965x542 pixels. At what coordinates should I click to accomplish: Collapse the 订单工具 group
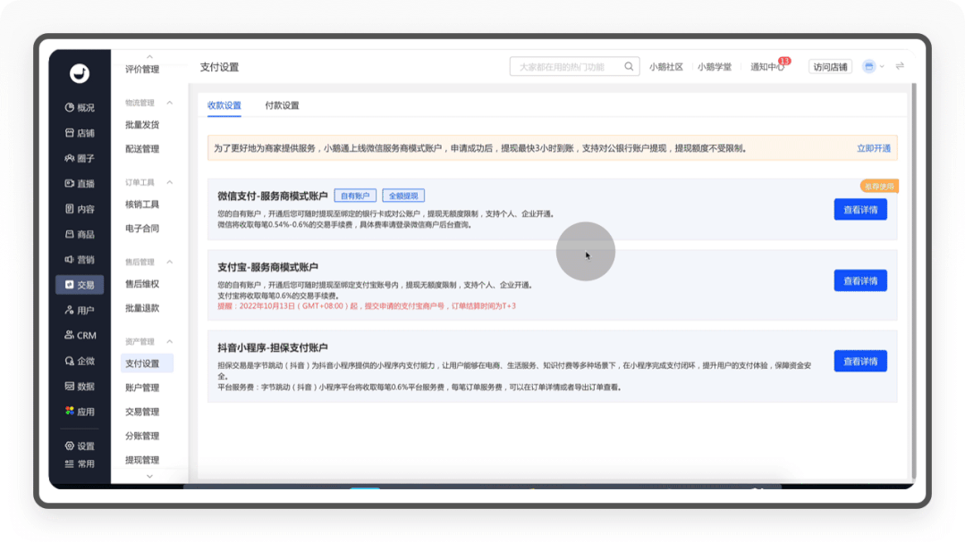170,182
